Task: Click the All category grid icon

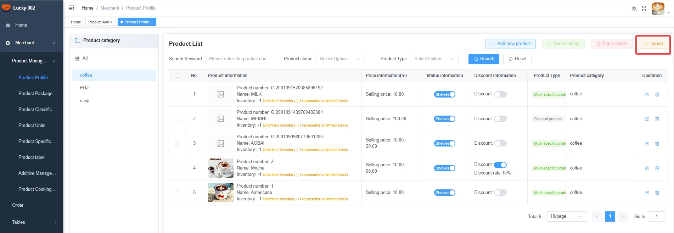Action: point(77,59)
